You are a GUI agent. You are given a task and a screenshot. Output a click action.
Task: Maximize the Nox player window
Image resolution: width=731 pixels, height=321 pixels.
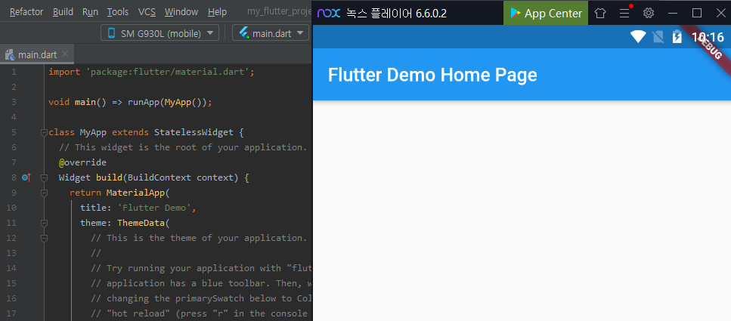(697, 13)
